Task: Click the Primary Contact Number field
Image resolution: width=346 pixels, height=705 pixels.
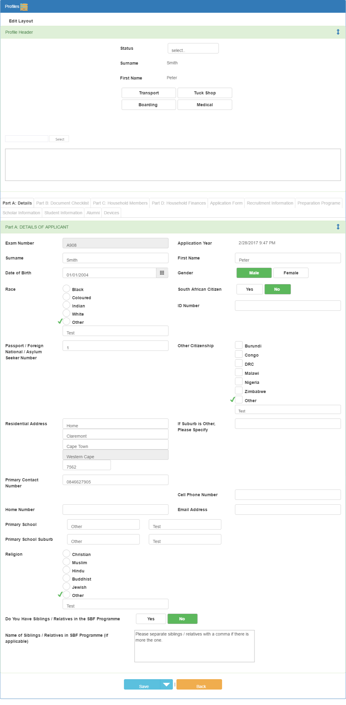Action: pyautogui.click(x=116, y=480)
